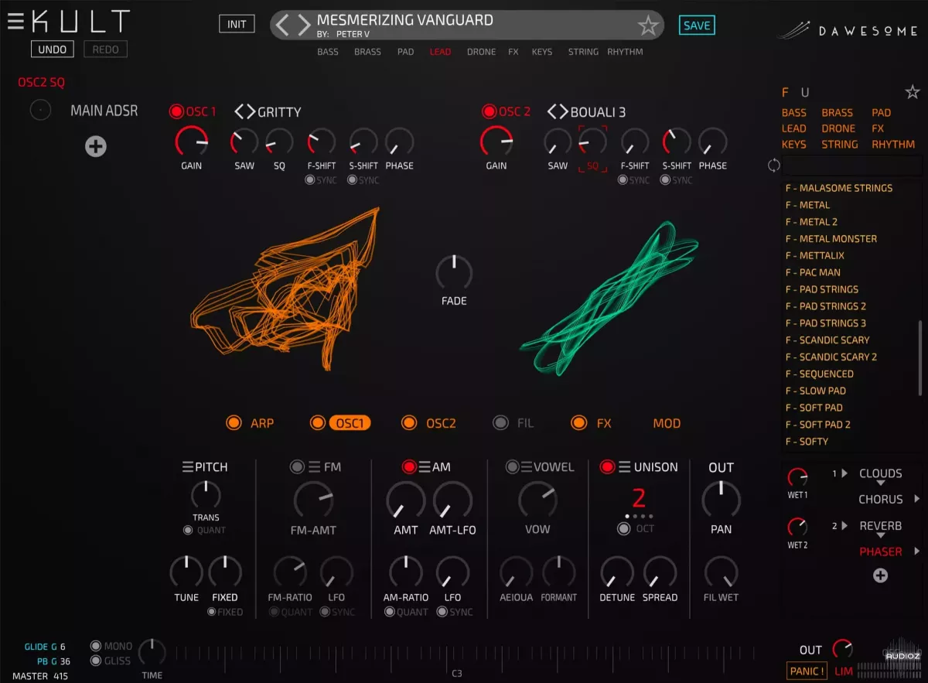Click the DETUNE knob
This screenshot has width=928, height=683.
pos(617,572)
